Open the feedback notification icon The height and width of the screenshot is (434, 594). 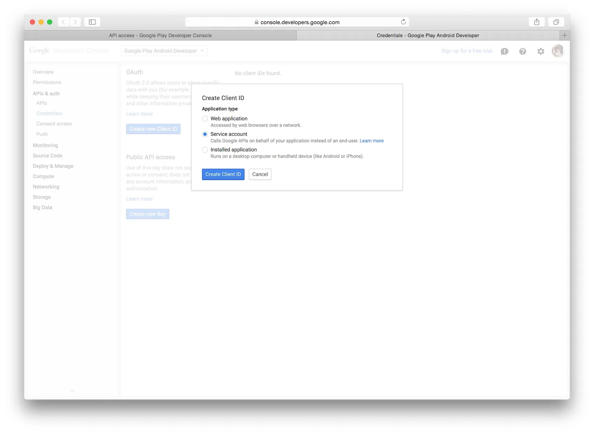[504, 51]
